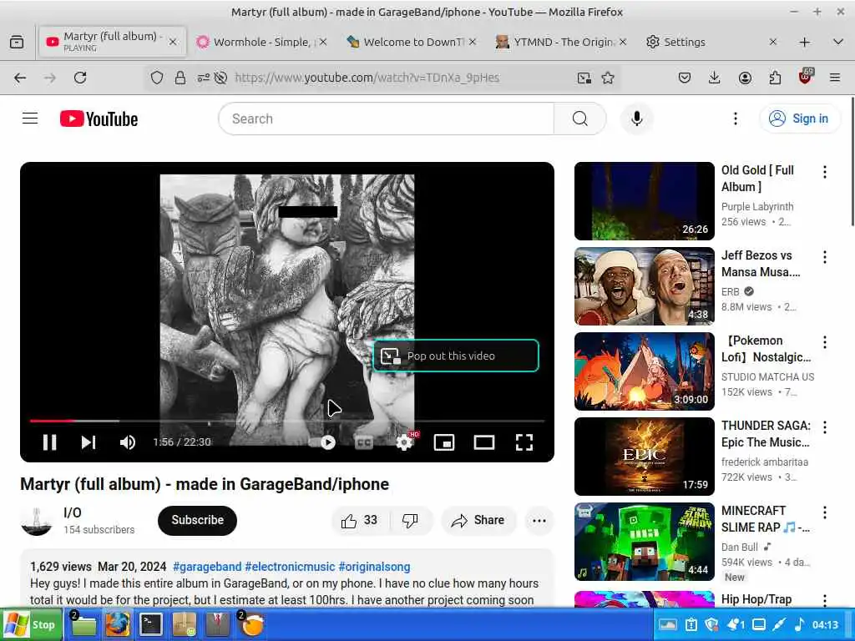The height and width of the screenshot is (641, 855).
Task: Expand the list all tabs chevron
Action: point(838,42)
